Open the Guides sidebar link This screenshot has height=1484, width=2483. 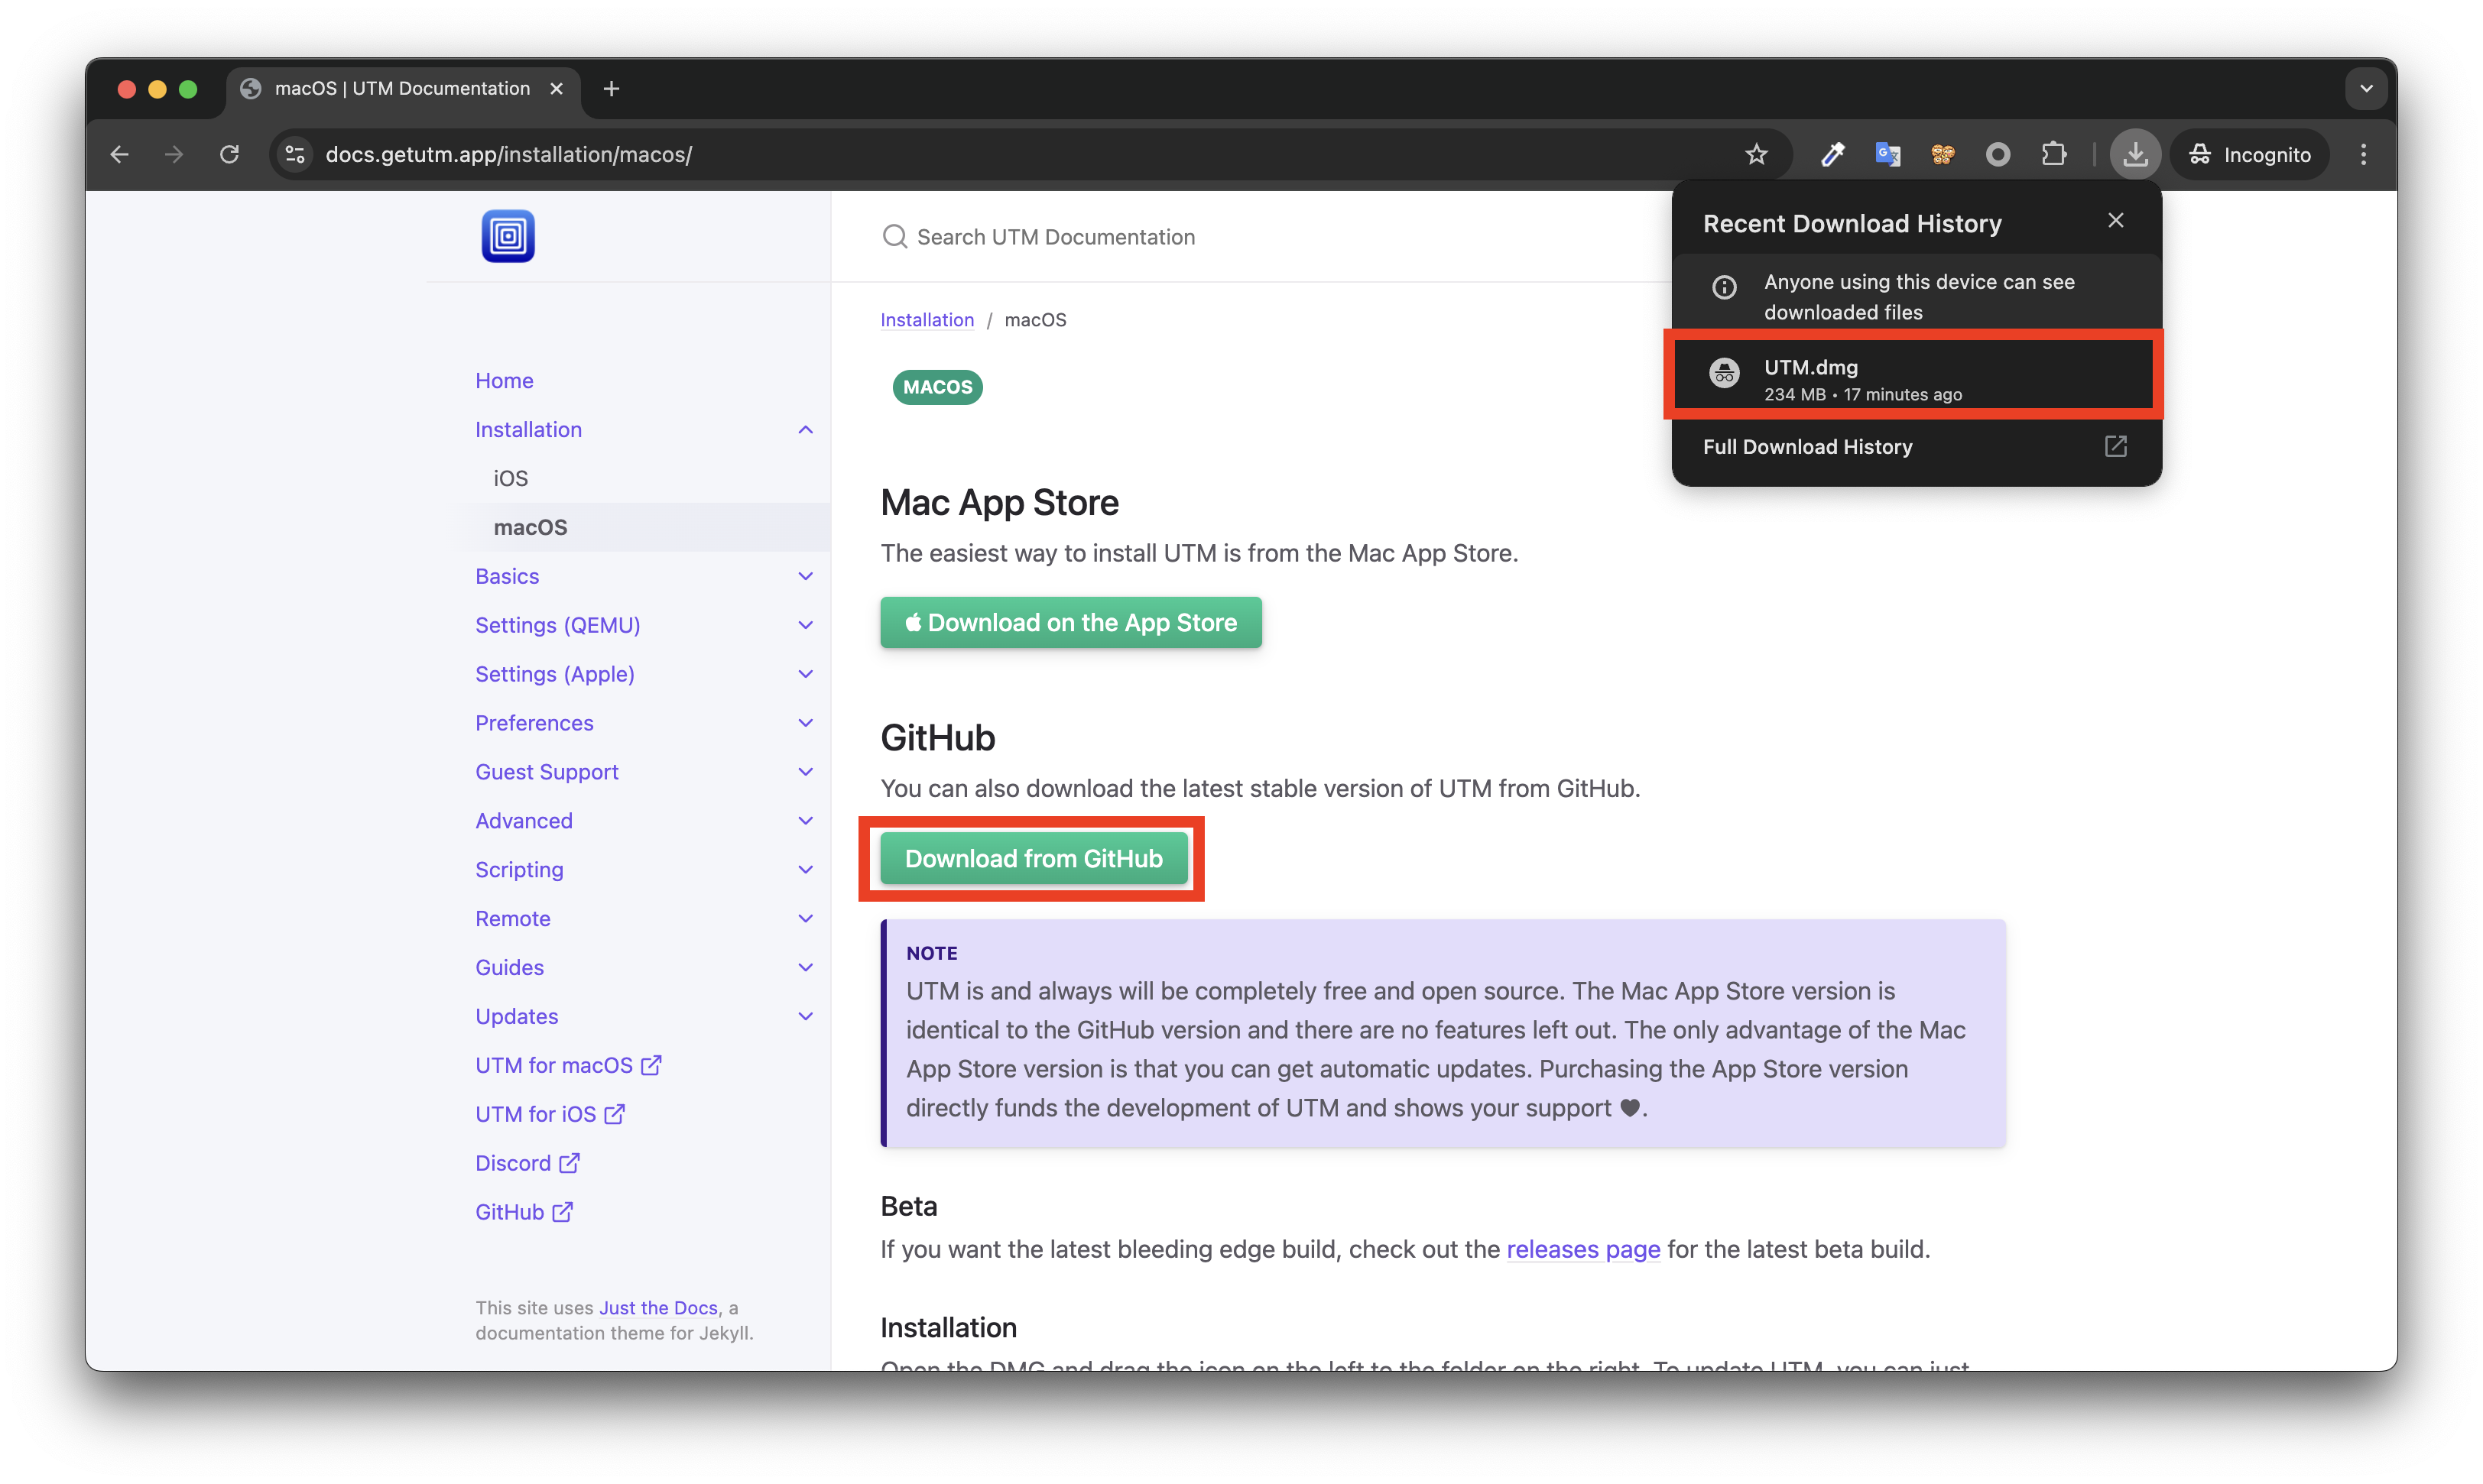pyautogui.click(x=509, y=968)
